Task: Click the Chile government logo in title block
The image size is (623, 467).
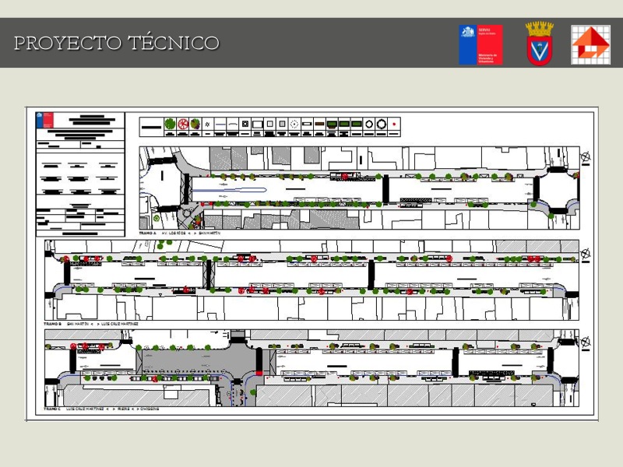Action: 45,121
